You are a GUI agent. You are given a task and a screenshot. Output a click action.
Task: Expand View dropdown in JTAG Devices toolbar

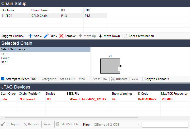click(48, 124)
